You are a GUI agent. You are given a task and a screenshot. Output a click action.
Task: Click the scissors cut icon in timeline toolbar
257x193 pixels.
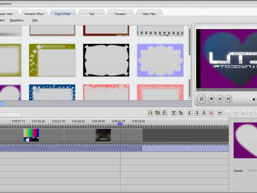(204, 113)
